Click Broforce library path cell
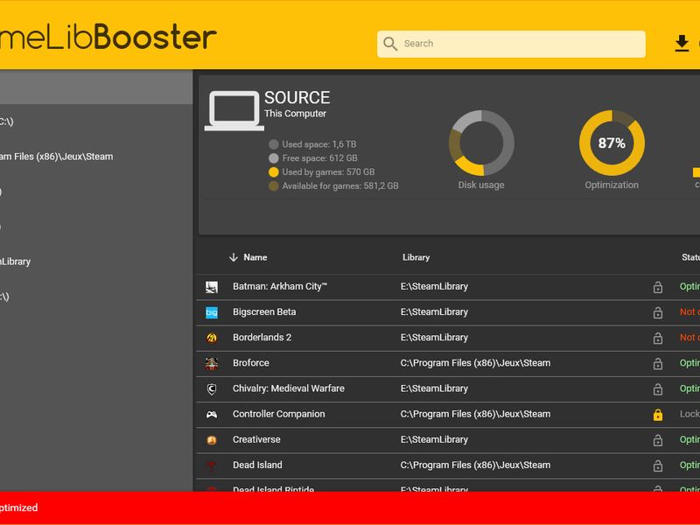 [475, 363]
